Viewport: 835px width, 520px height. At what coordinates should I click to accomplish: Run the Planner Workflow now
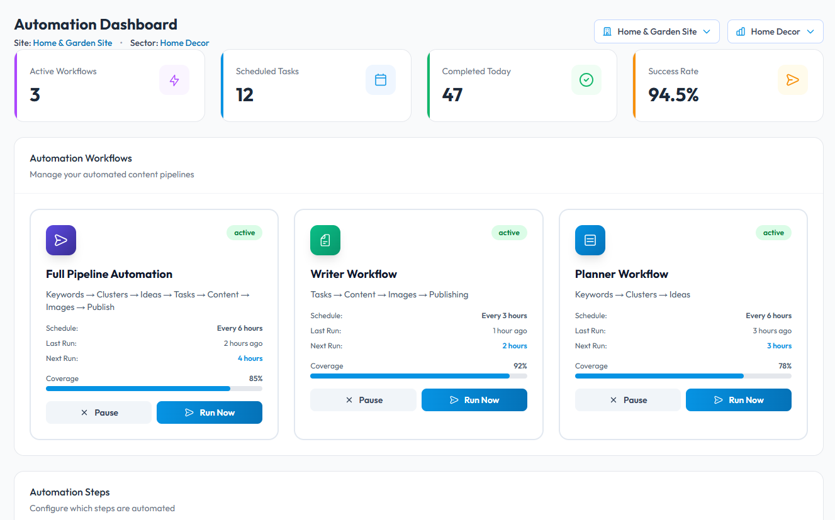(x=738, y=400)
